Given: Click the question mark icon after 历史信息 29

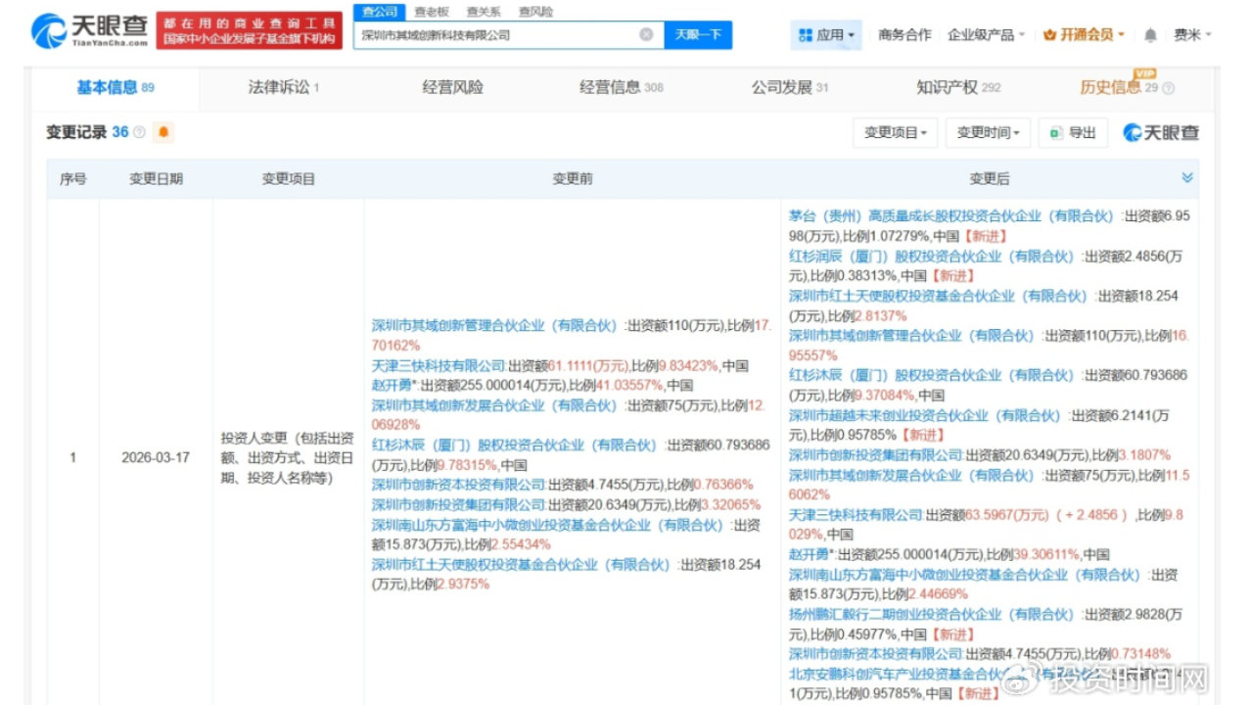Looking at the screenshot, I should click(x=1170, y=87).
